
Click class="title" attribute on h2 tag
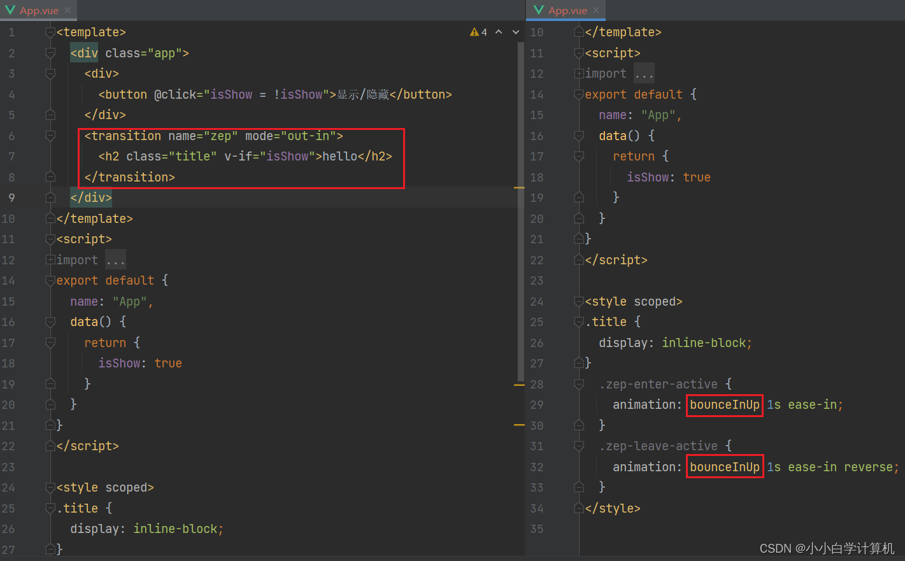171,157
